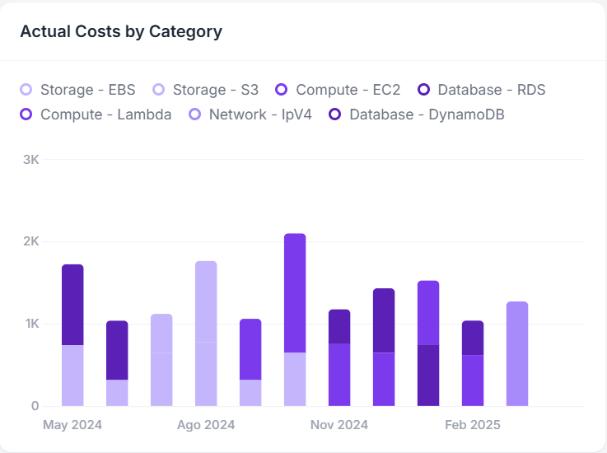This screenshot has height=453, width=607.
Task: Toggle the Network - IpV4 legend label
Action: pyautogui.click(x=260, y=114)
